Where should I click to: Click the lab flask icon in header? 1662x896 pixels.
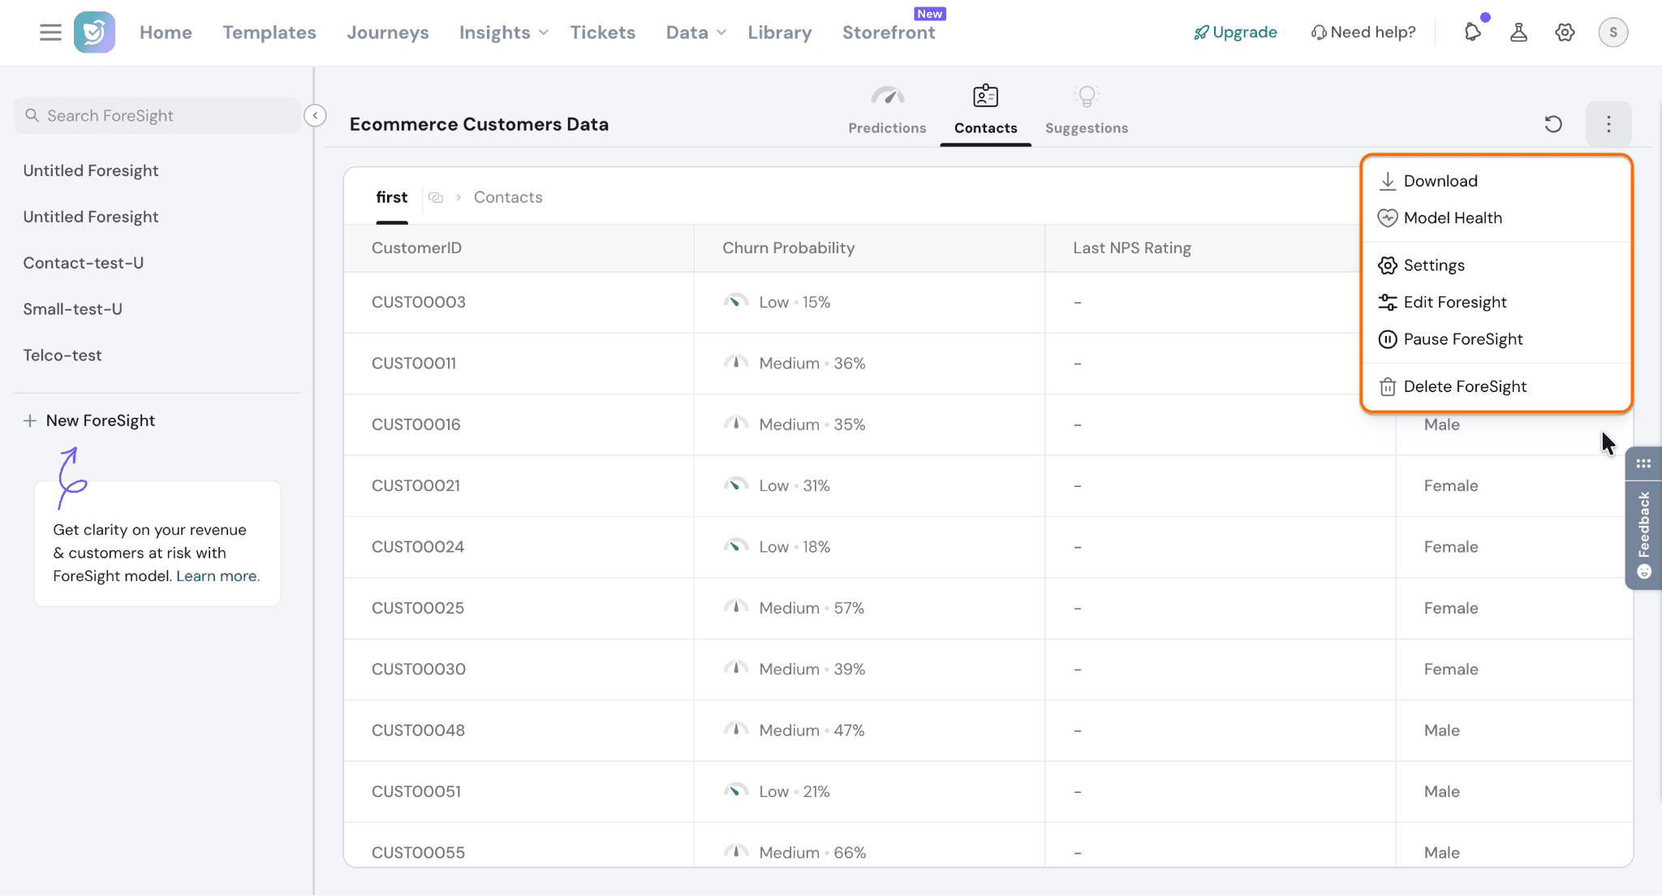pyautogui.click(x=1518, y=32)
